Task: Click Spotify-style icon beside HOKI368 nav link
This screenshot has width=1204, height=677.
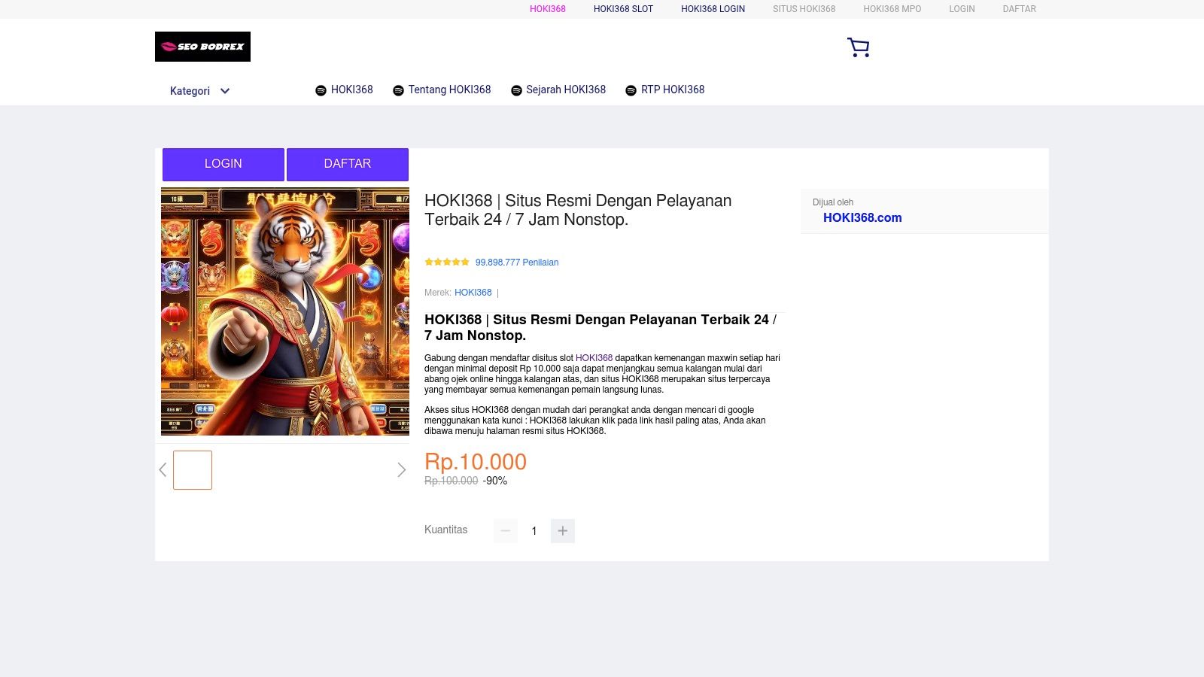Action: [x=321, y=90]
